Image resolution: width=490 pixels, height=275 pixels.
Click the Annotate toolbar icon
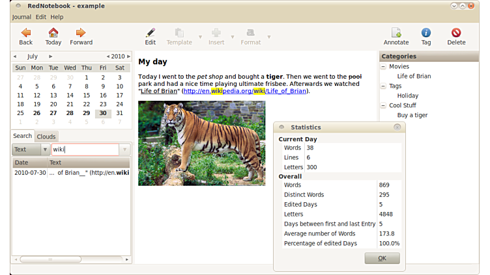[396, 33]
